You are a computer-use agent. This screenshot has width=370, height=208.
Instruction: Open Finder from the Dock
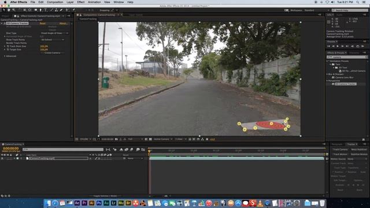tap(48, 203)
